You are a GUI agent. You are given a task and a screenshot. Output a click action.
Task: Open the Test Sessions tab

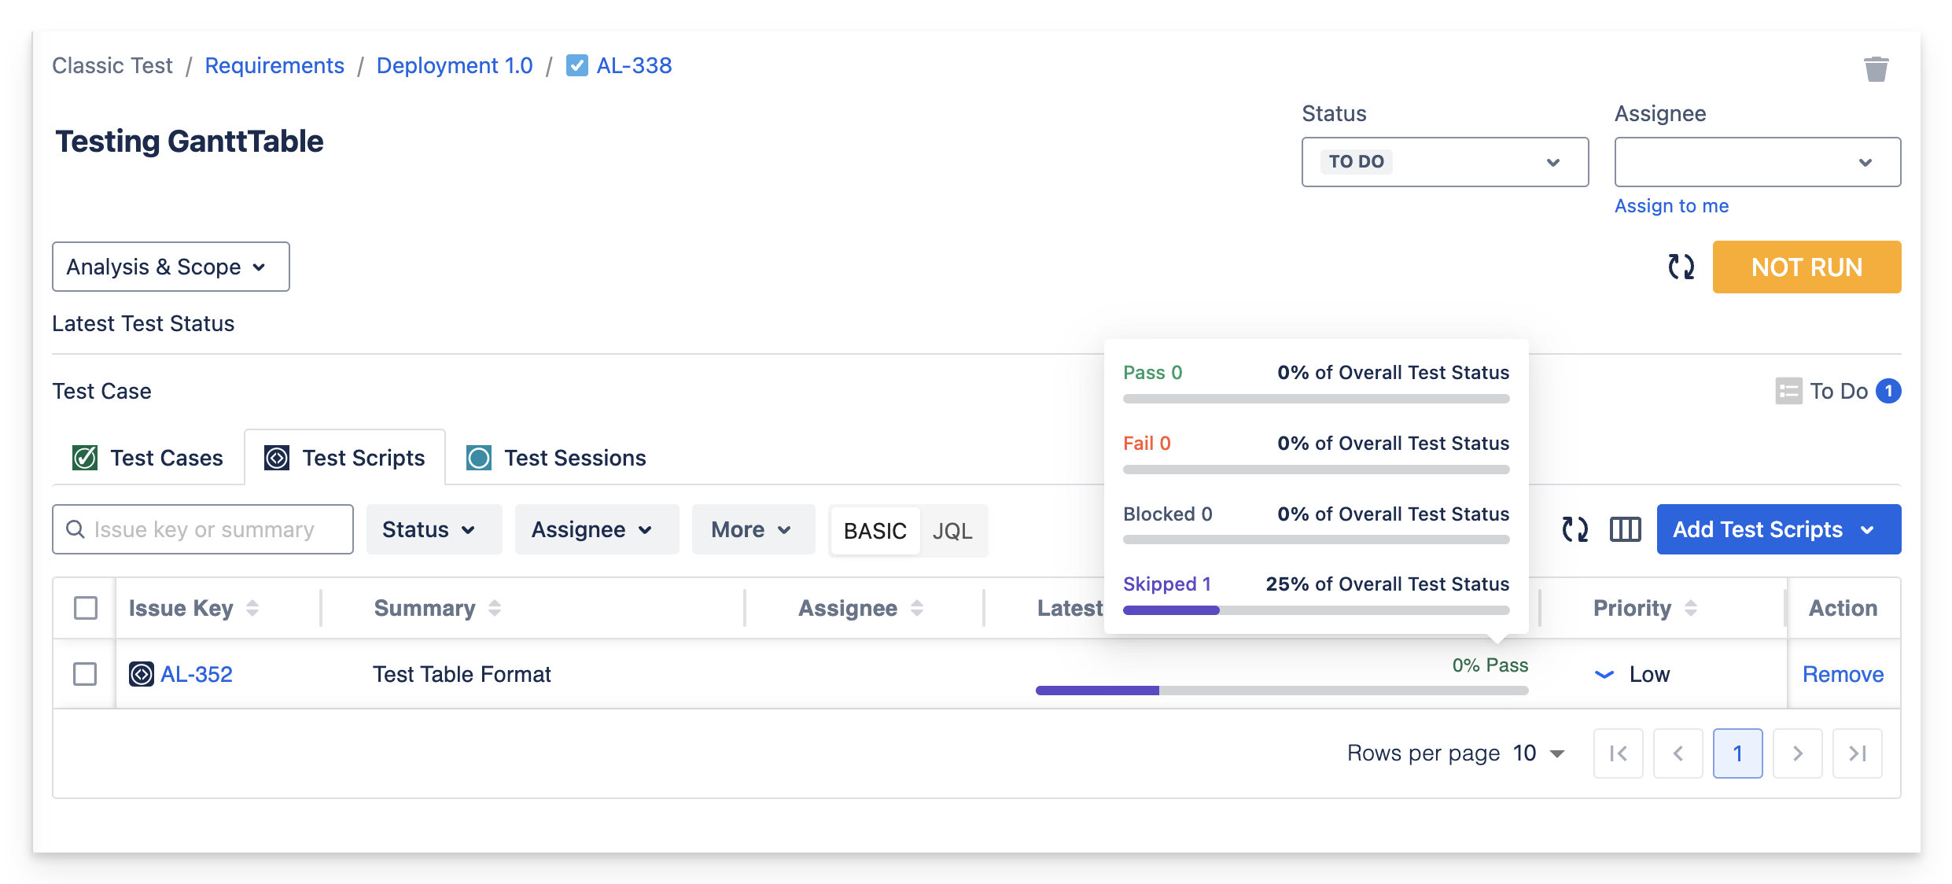557,458
